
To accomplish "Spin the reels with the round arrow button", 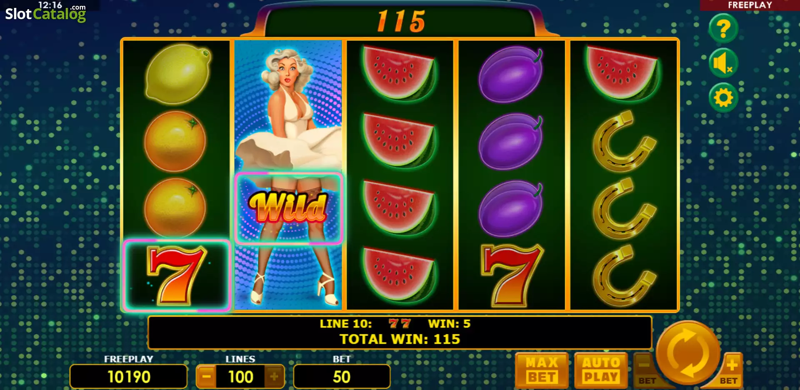I will tap(688, 353).
